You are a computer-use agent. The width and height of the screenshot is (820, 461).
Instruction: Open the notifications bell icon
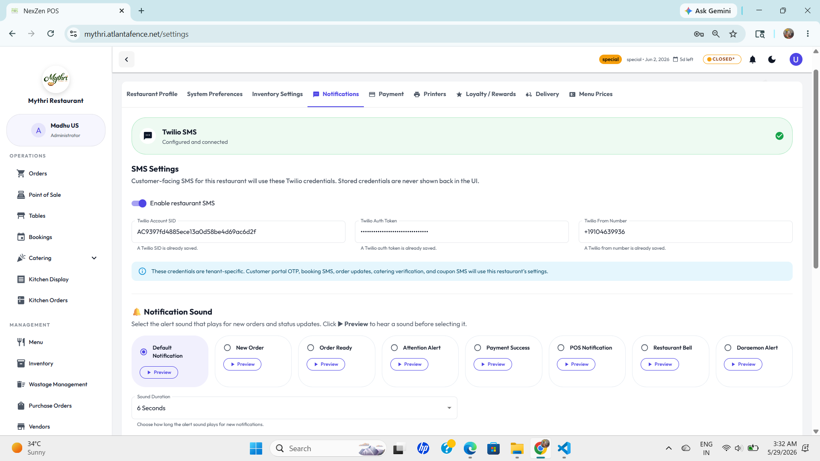pyautogui.click(x=753, y=59)
